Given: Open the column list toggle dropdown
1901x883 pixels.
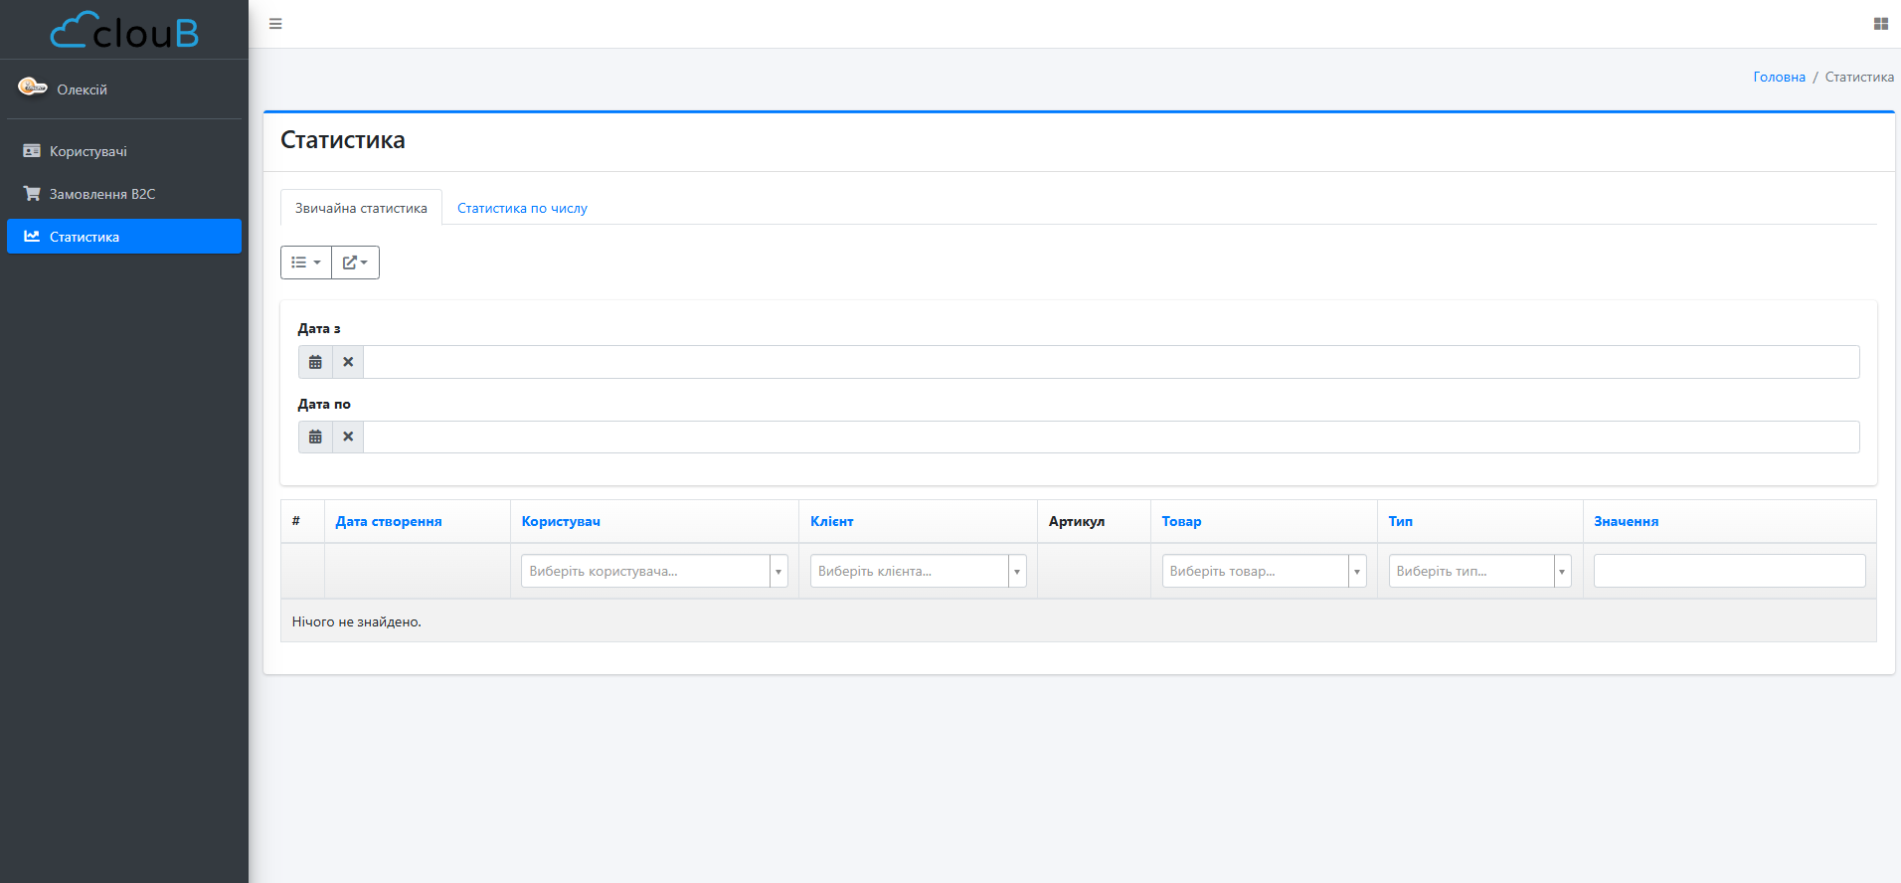Looking at the screenshot, I should 305,263.
